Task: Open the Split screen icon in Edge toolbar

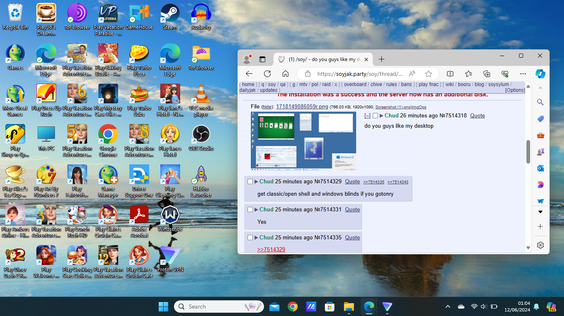Action: click(x=450, y=74)
